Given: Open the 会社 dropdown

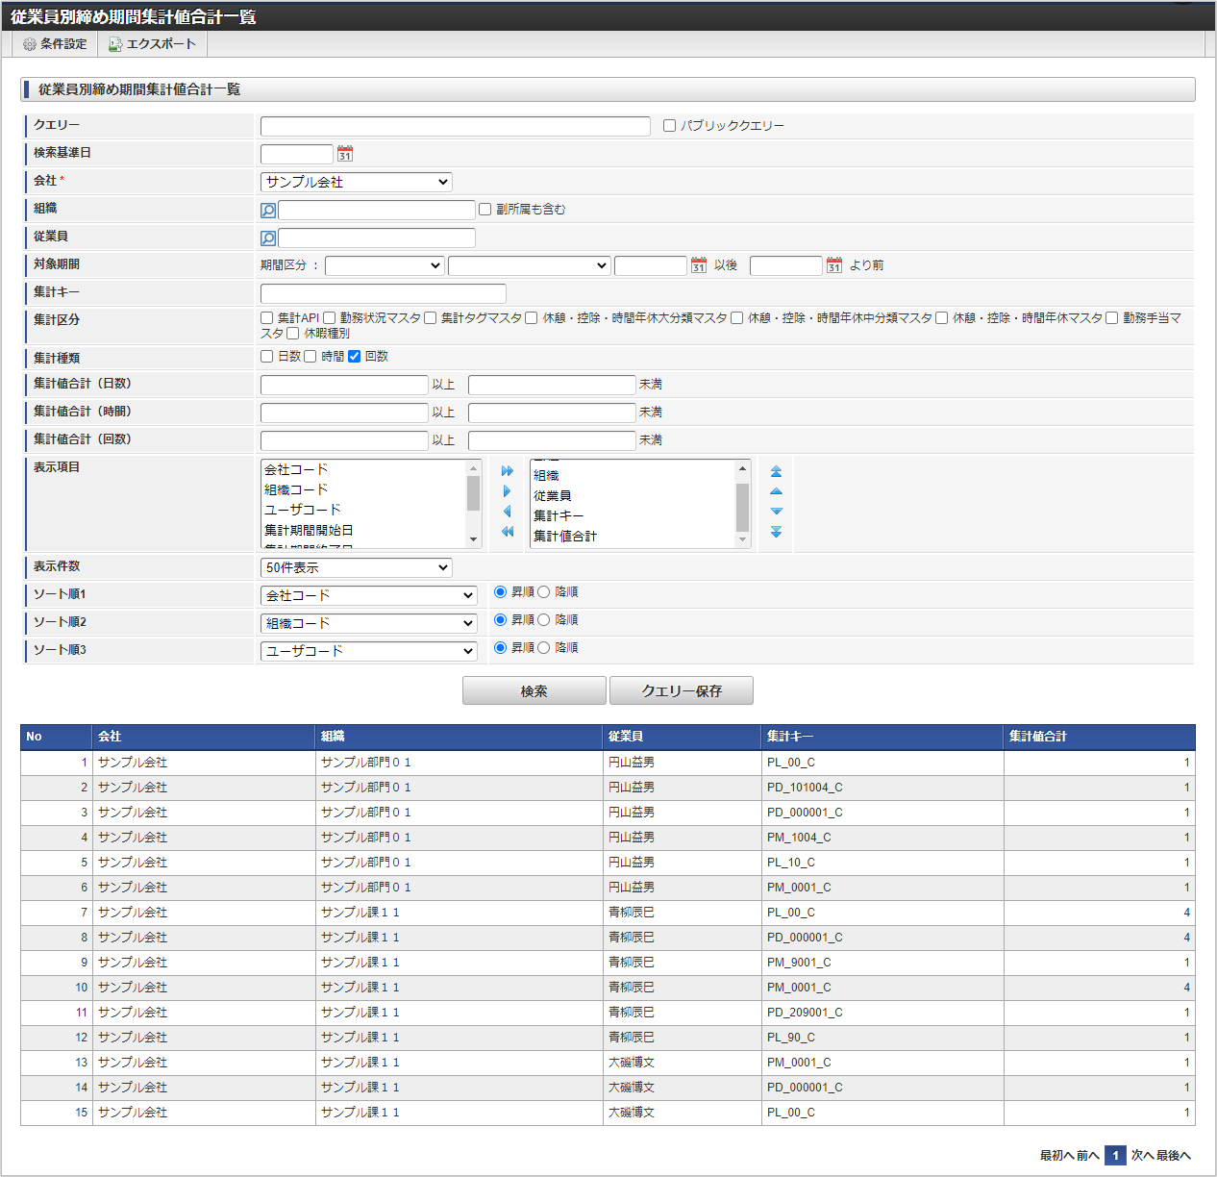Looking at the screenshot, I should (x=356, y=182).
